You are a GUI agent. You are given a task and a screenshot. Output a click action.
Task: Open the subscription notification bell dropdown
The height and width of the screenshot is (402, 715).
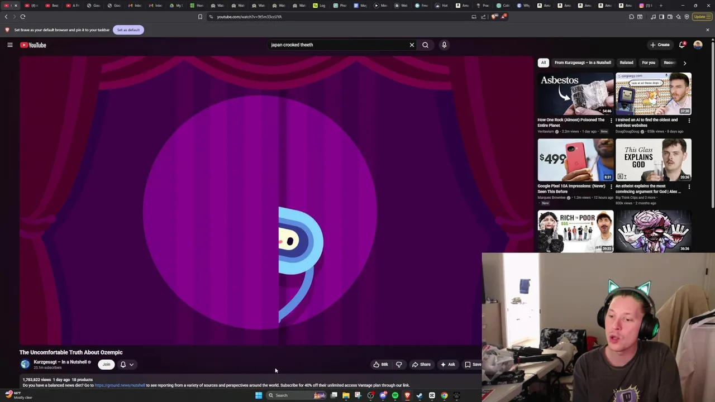127,364
